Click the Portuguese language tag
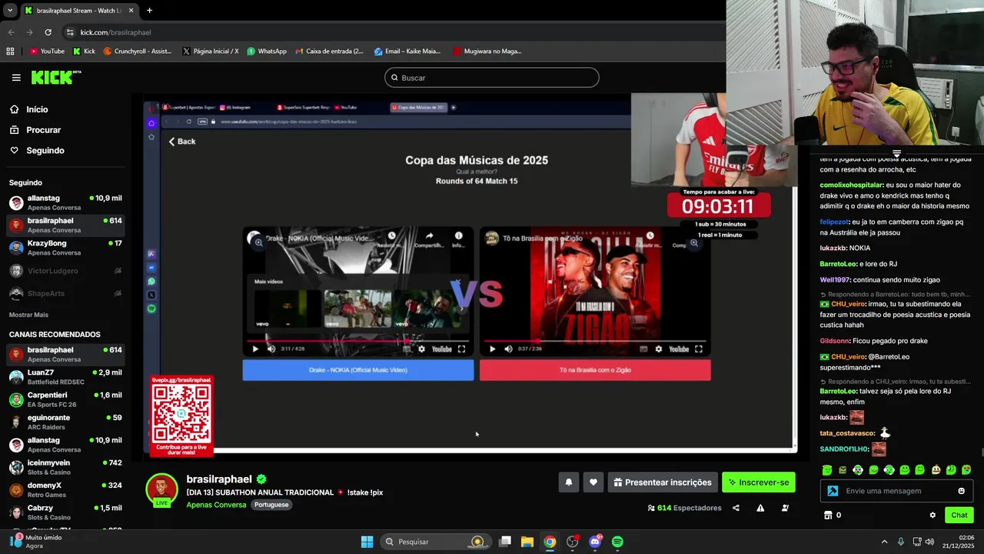Viewport: 984px width, 554px height. 271,505
